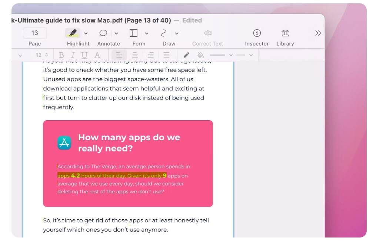The image size is (373, 249).
Task: Click the App Store icon in pink card
Action: click(64, 143)
